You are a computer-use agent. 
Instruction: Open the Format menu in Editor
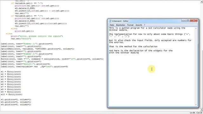pyautogui.click(x=130, y=25)
